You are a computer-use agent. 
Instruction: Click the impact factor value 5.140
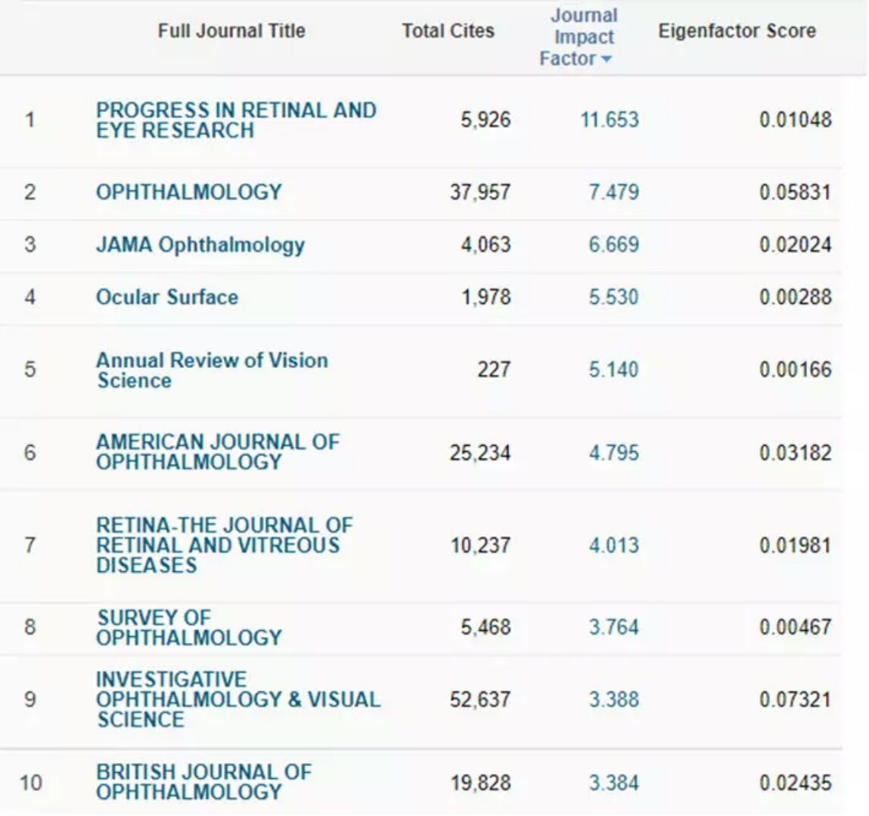614,369
